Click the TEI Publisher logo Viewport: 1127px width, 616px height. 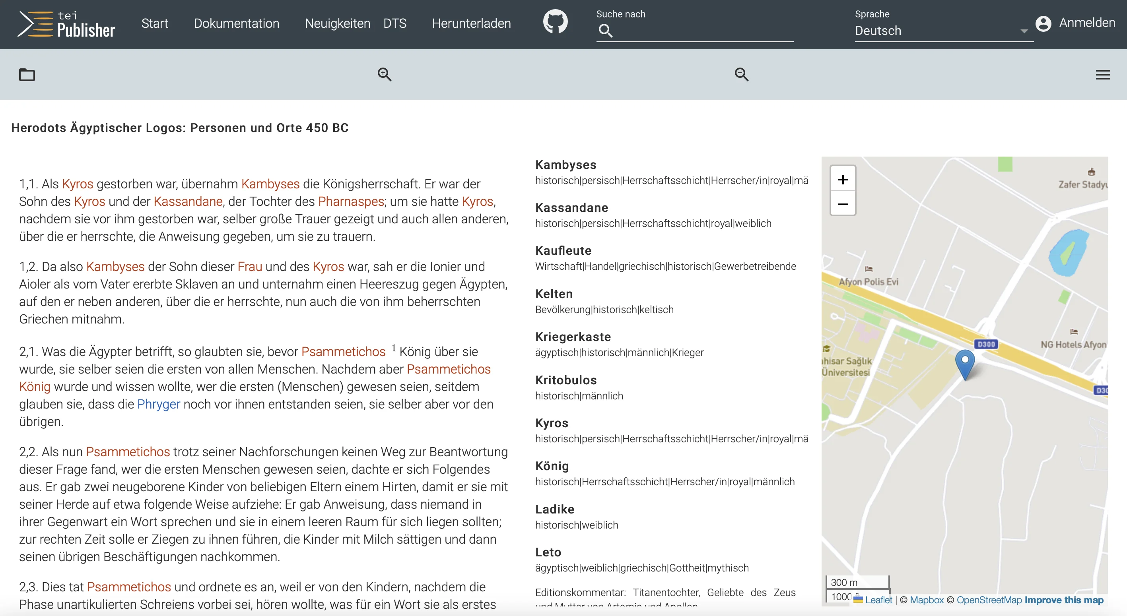[66, 24]
